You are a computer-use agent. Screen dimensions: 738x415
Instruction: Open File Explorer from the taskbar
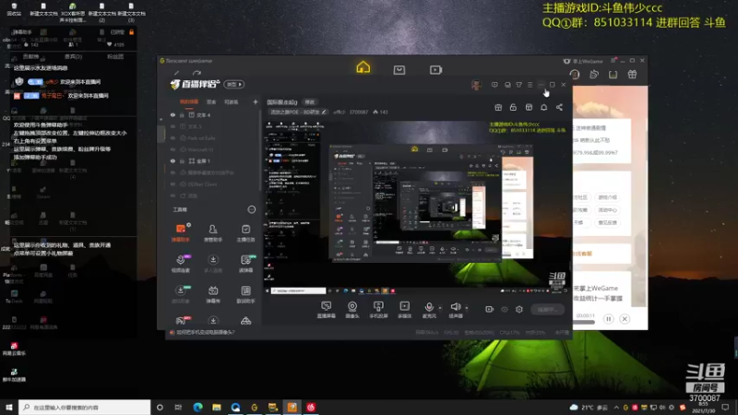pyautogui.click(x=217, y=407)
